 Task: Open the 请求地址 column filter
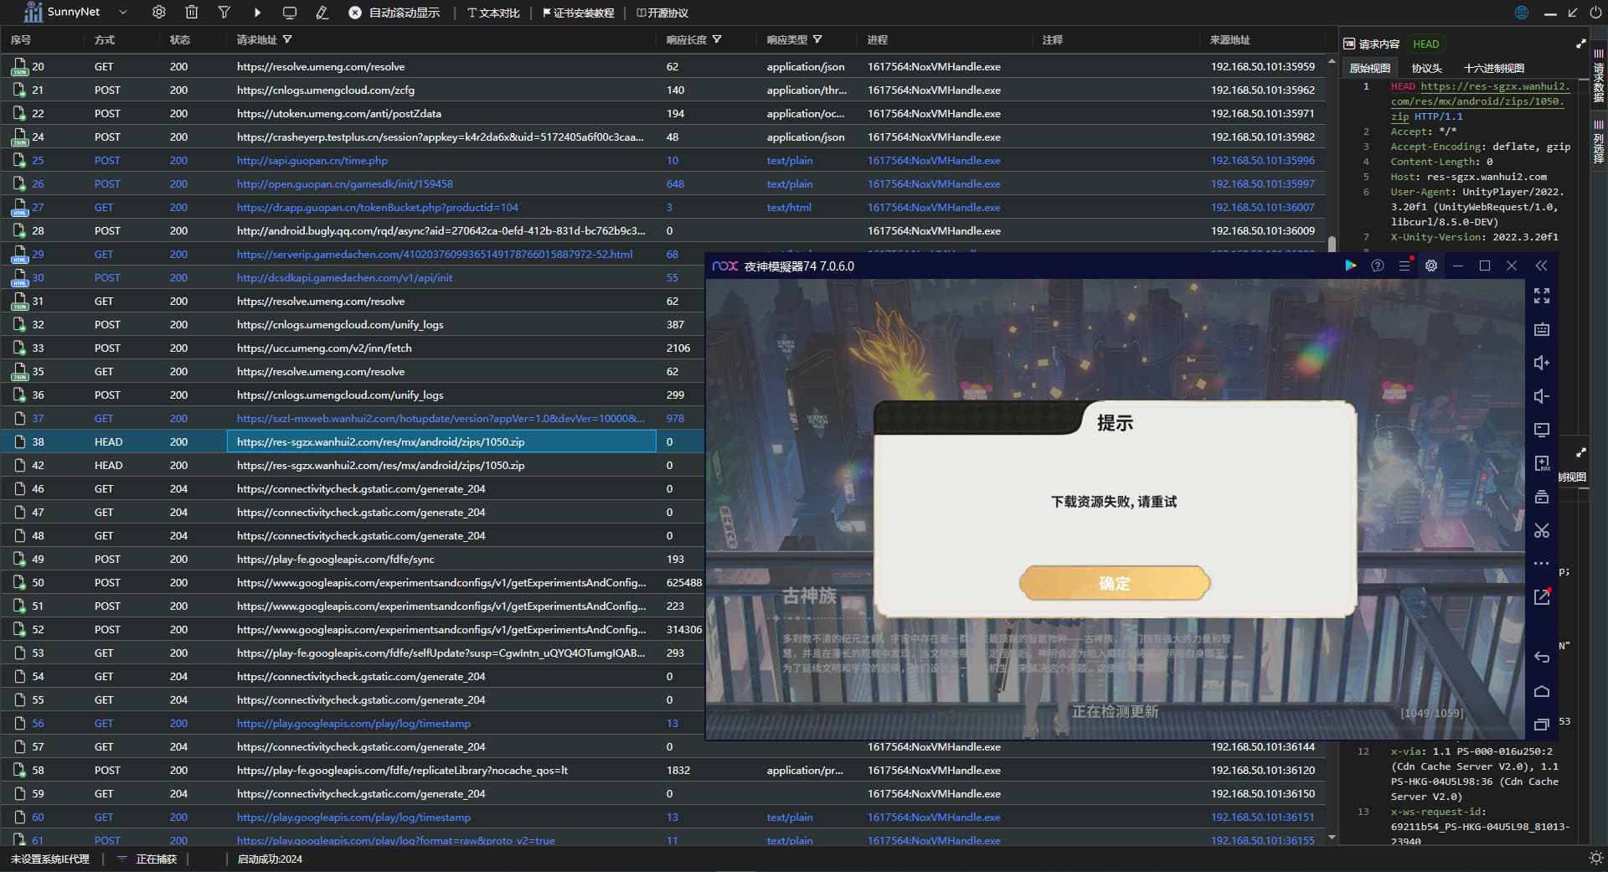[x=287, y=39]
